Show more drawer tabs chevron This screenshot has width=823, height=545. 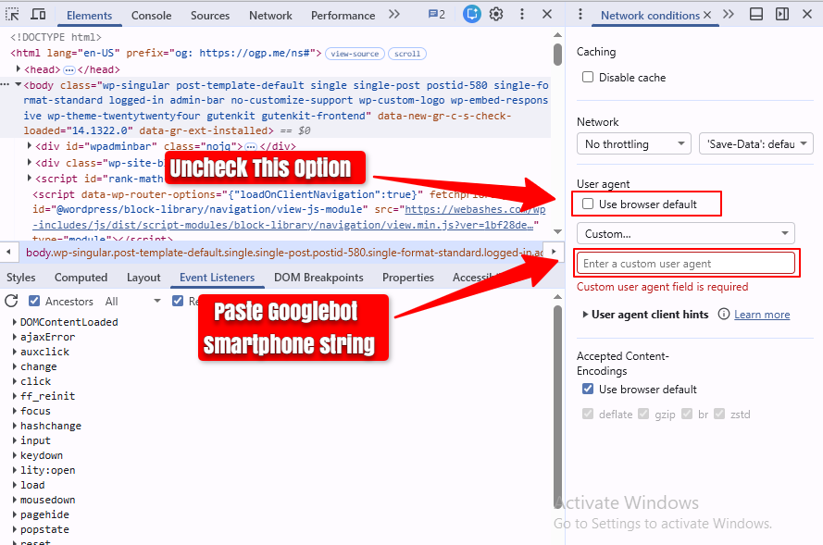pos(728,14)
